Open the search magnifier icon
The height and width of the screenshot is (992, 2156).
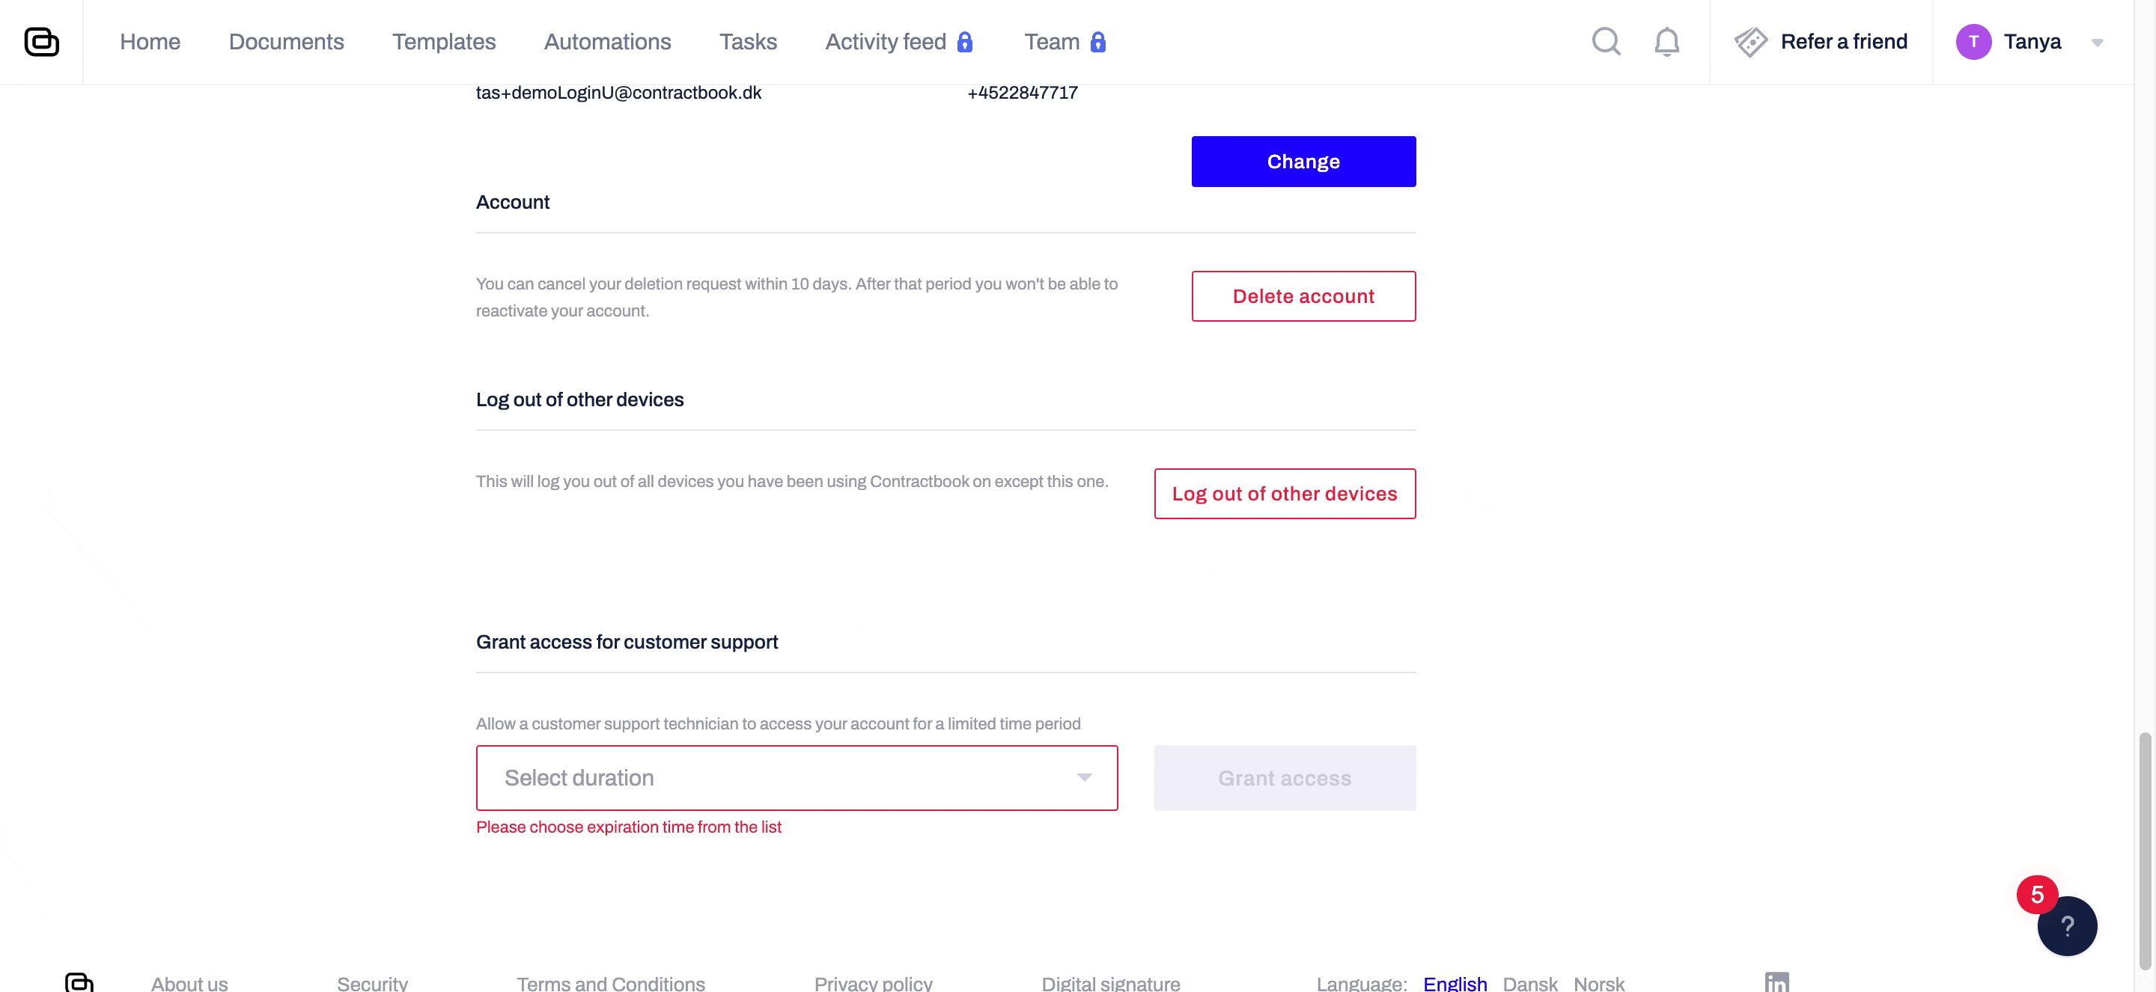click(1605, 42)
